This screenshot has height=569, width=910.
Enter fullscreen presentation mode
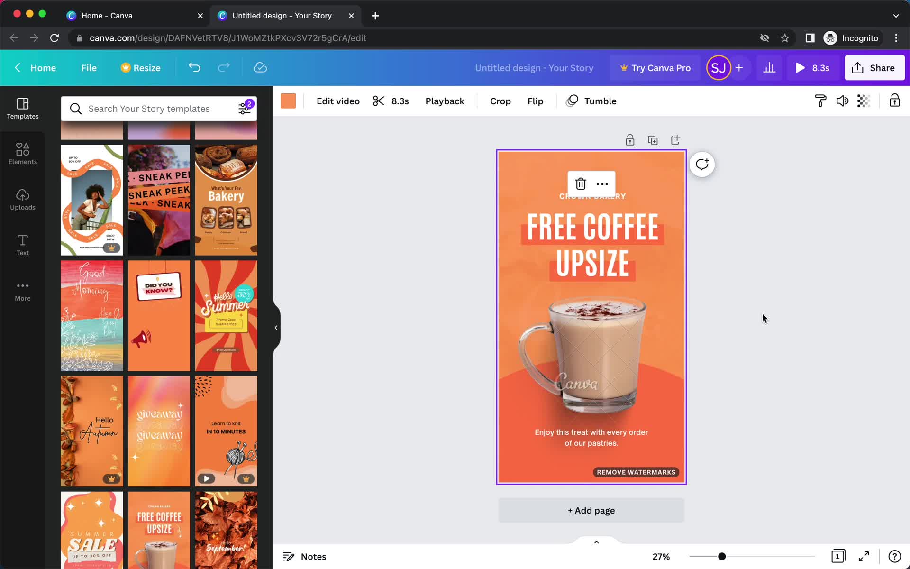[864, 556]
